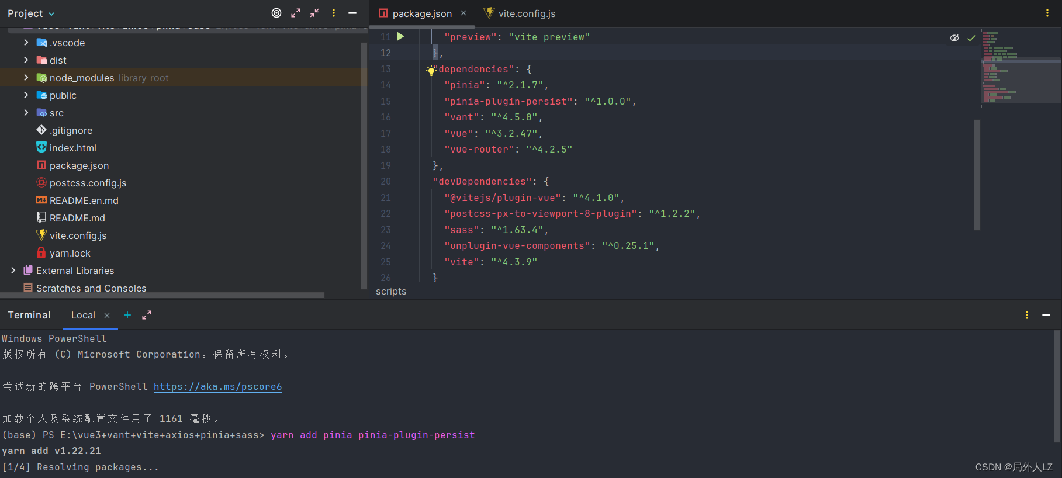Click the "pinia-plugin-persist" dependency line
The height and width of the screenshot is (478, 1062).
pos(540,102)
